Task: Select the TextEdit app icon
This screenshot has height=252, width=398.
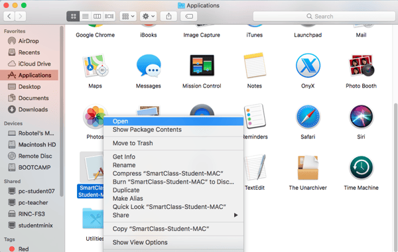Action: (x=255, y=168)
